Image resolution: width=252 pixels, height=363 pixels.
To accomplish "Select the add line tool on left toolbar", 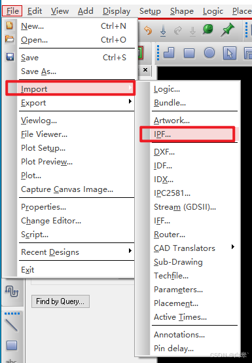I will coord(11,325).
